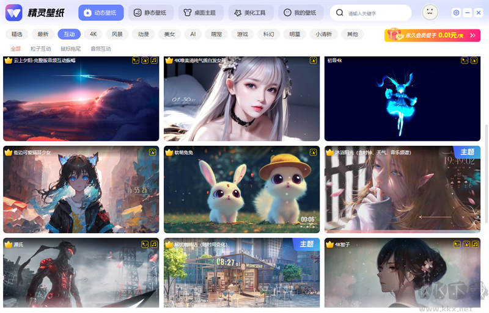The width and height of the screenshot is (489, 313).
Task: Click music note icon on 云上夕阳 card
Action: pos(154,60)
